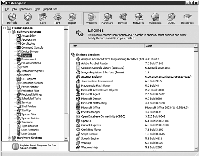199x156 pixels.
Task: Open the Support Site menu
Action: 50,9
